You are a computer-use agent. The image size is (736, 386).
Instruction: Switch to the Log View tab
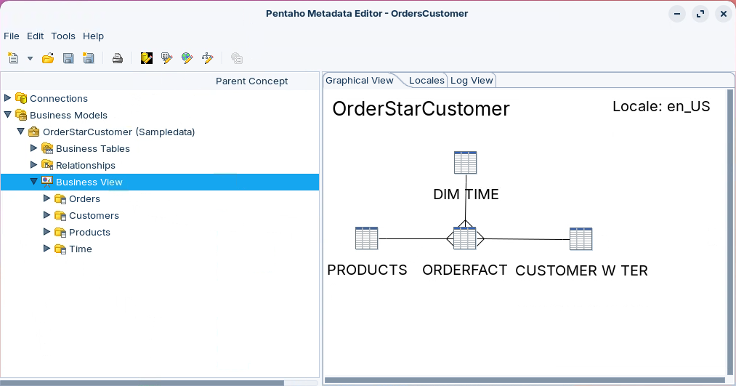tap(472, 81)
